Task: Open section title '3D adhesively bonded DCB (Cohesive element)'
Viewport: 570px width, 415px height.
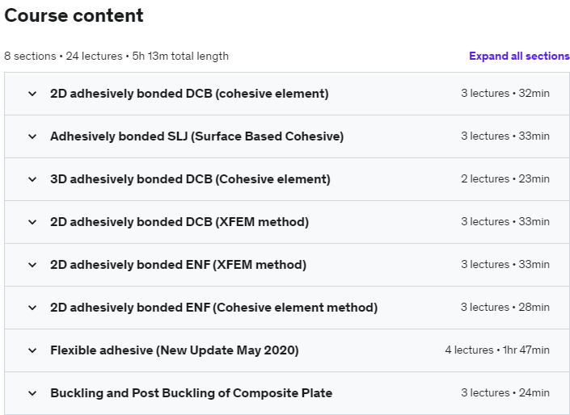Action: click(x=190, y=179)
